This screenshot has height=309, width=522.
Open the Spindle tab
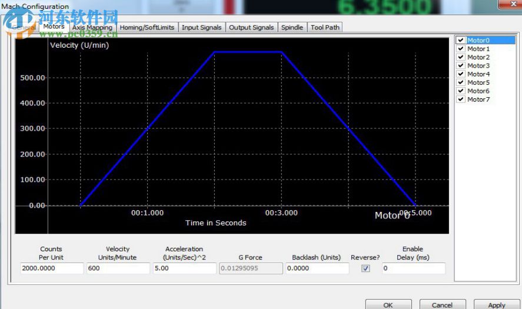[292, 27]
